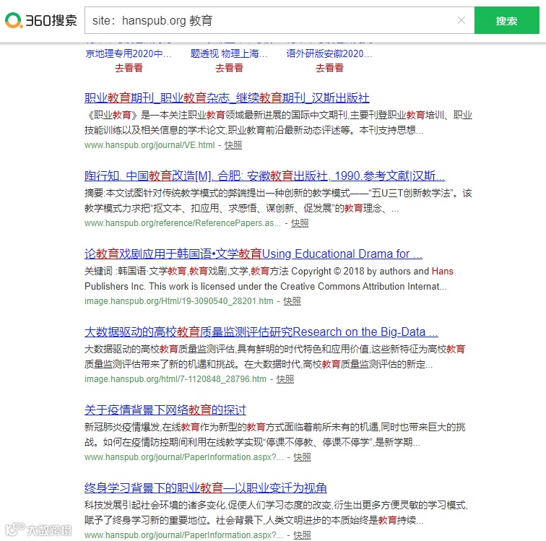Open 快照 for 19-3090540_28201.htm result
This screenshot has width=546, height=541.
pyautogui.click(x=292, y=301)
